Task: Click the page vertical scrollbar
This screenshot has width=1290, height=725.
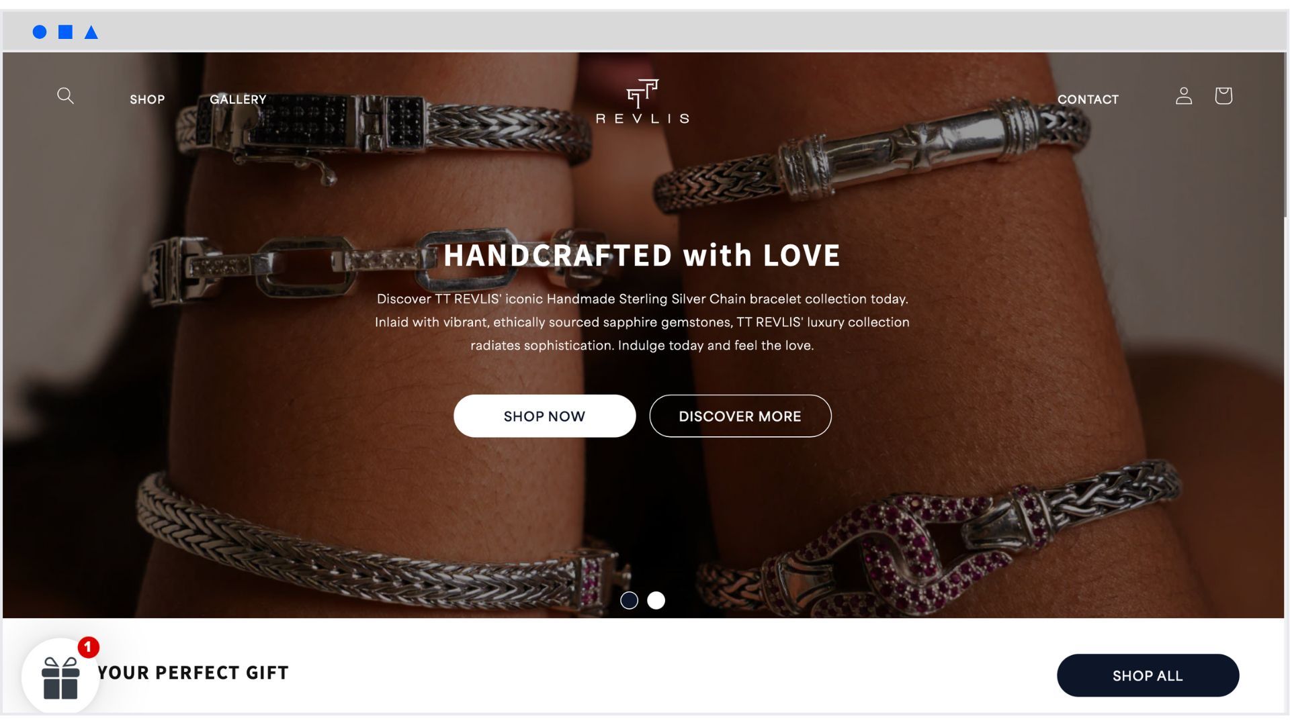Action: click(1286, 134)
